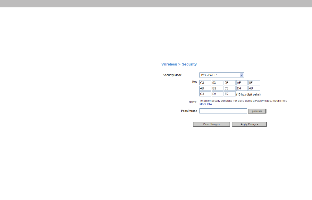This screenshot has width=312, height=200.
Task: Select third key field 0F in top row
Action: coord(230,83)
